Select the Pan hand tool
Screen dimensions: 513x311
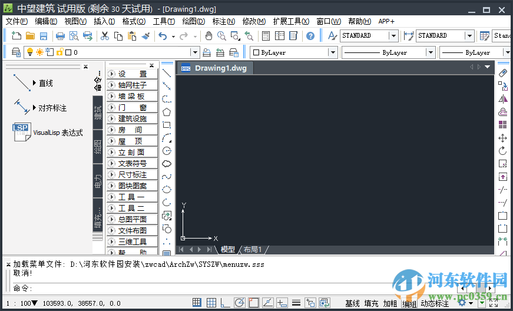click(x=208, y=36)
